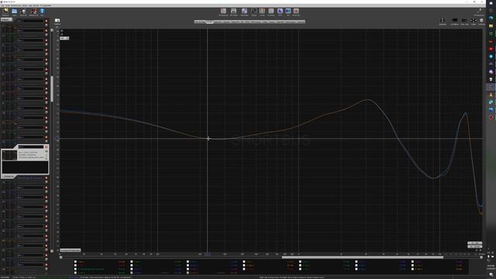This screenshot has height=279, width=496.
Task: Click the notes area of the selected measurement
Action: point(25,167)
